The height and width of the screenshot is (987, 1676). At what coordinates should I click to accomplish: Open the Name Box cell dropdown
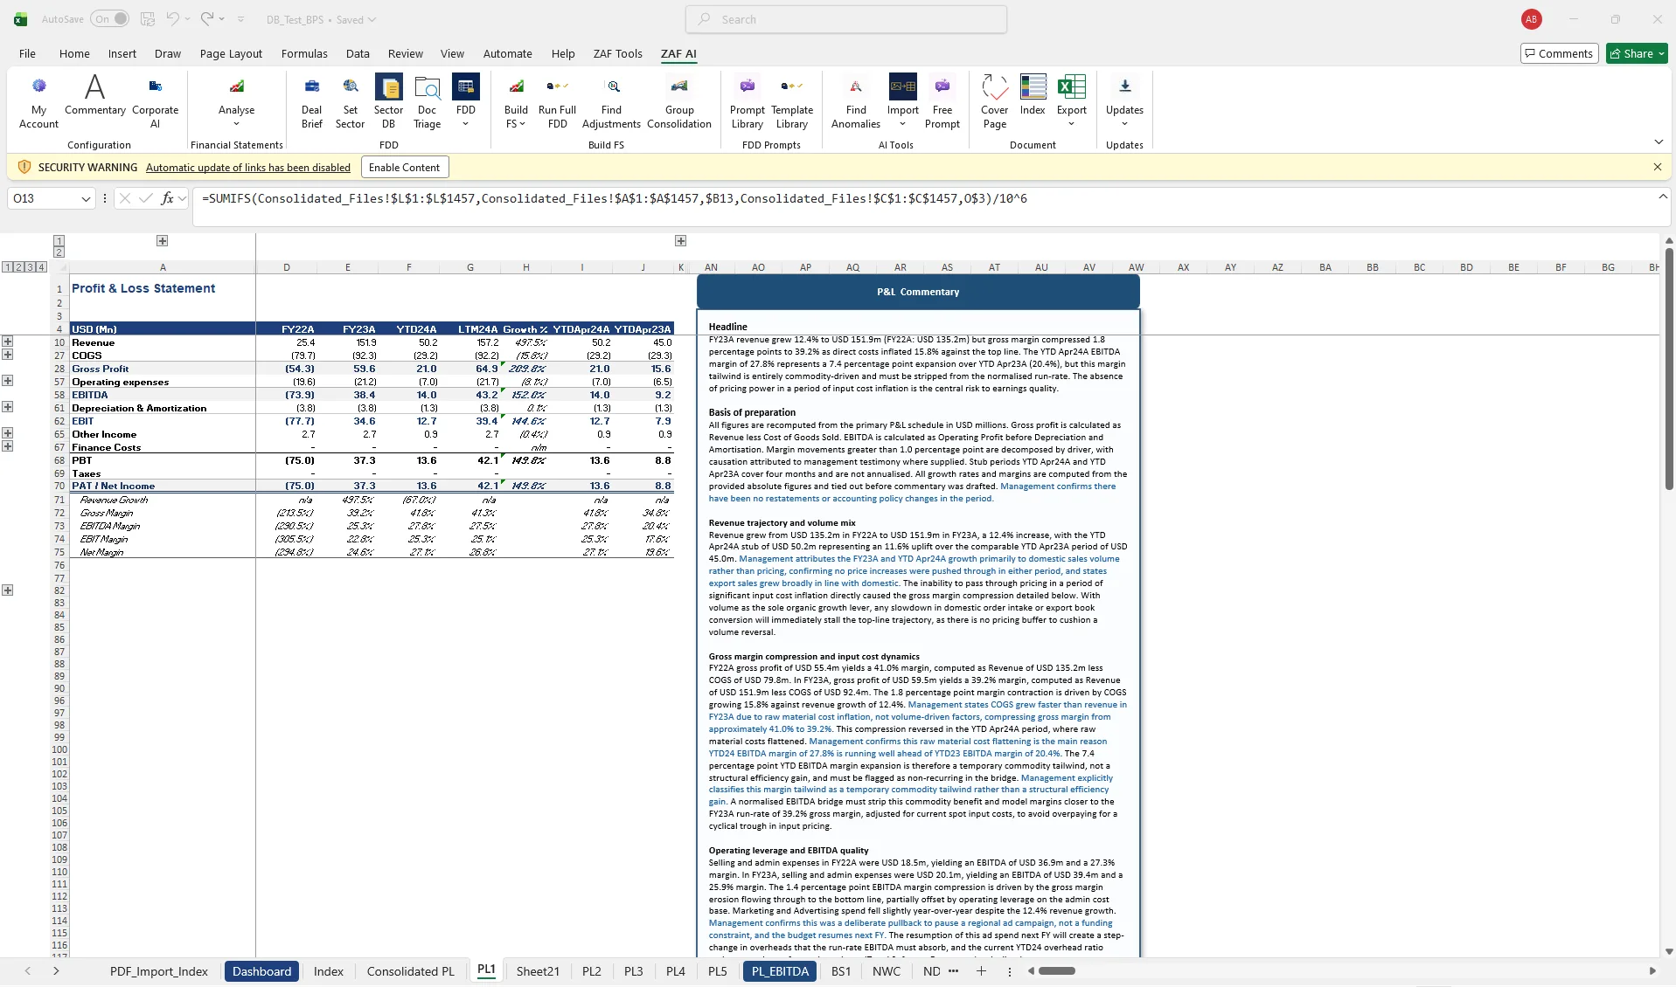tap(86, 199)
